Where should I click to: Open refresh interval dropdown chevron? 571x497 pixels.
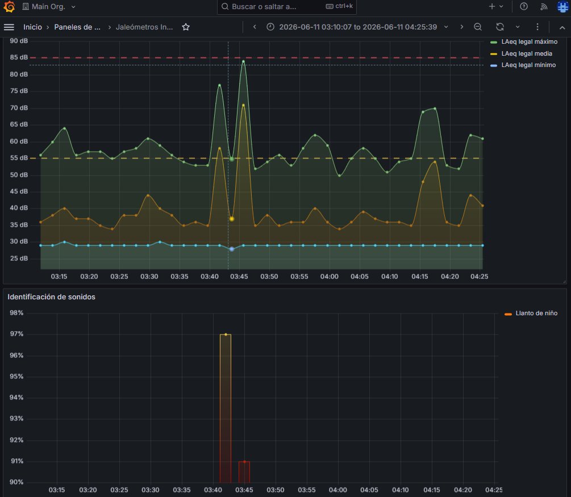518,27
